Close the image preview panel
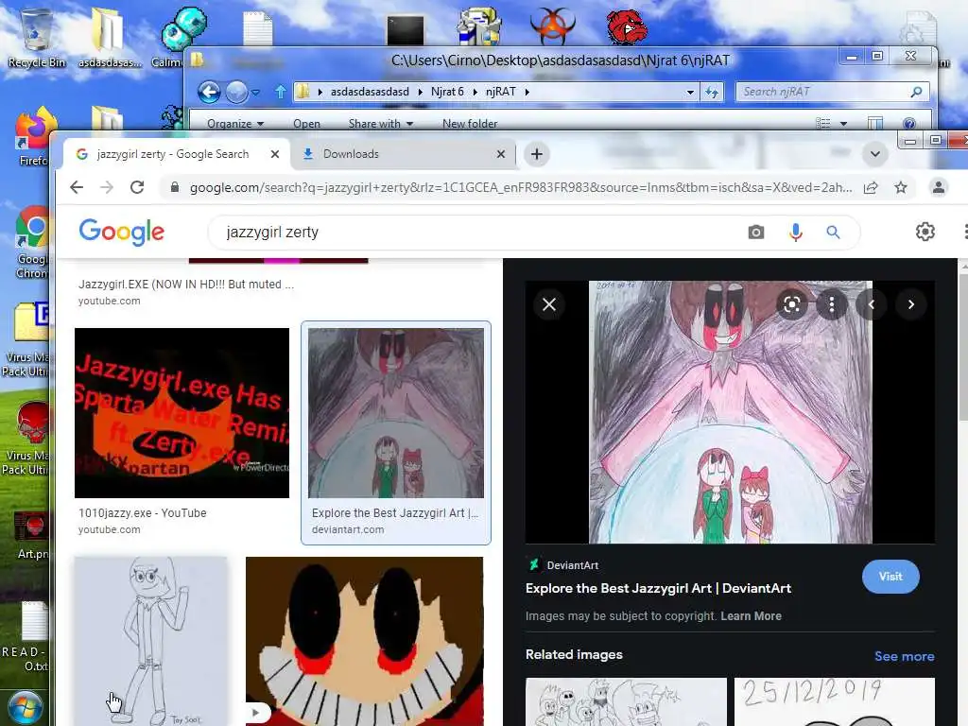This screenshot has height=726, width=968. [549, 304]
